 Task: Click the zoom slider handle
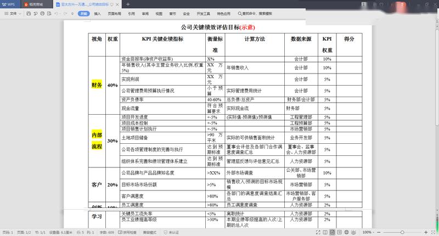point(402,232)
